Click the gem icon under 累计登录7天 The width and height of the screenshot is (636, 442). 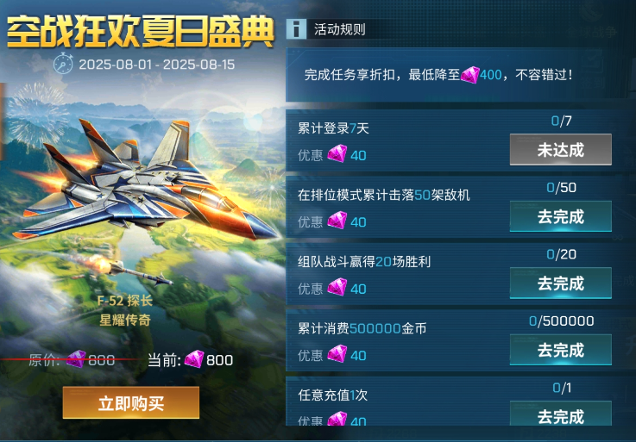click(x=337, y=154)
